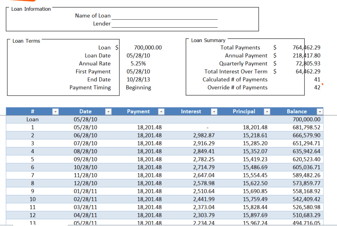Select date cell 04/28/11
Viewport: 337px width, 226px height.
tap(85, 215)
